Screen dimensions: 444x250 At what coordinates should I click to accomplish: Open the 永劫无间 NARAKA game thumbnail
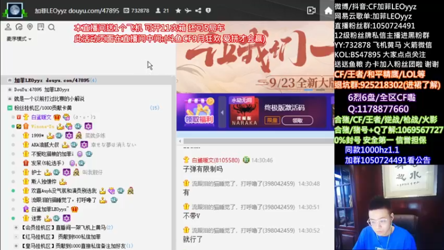pyautogui.click(x=244, y=112)
